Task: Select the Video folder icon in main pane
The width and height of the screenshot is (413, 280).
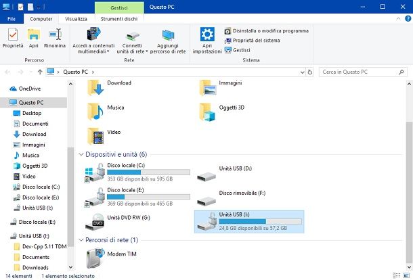Action: click(x=95, y=137)
